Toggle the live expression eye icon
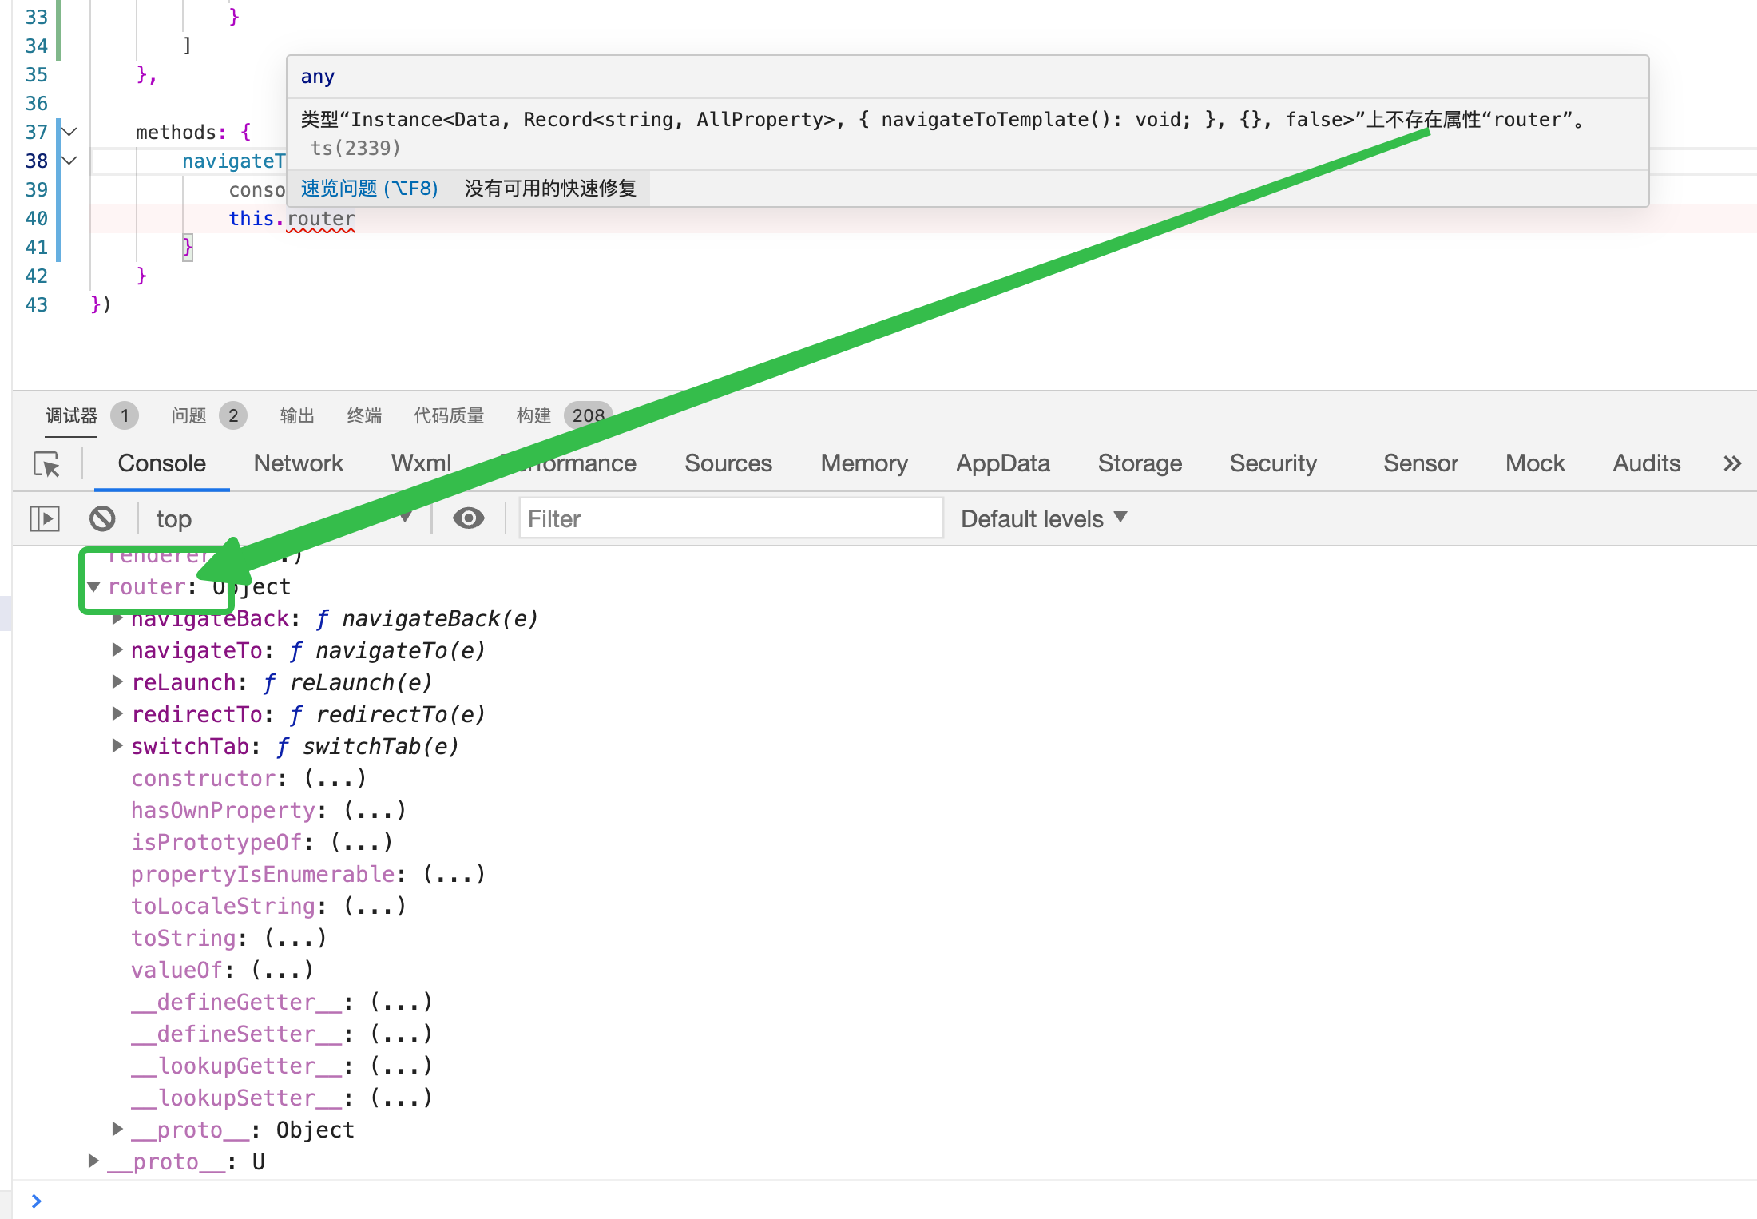 pos(468,518)
